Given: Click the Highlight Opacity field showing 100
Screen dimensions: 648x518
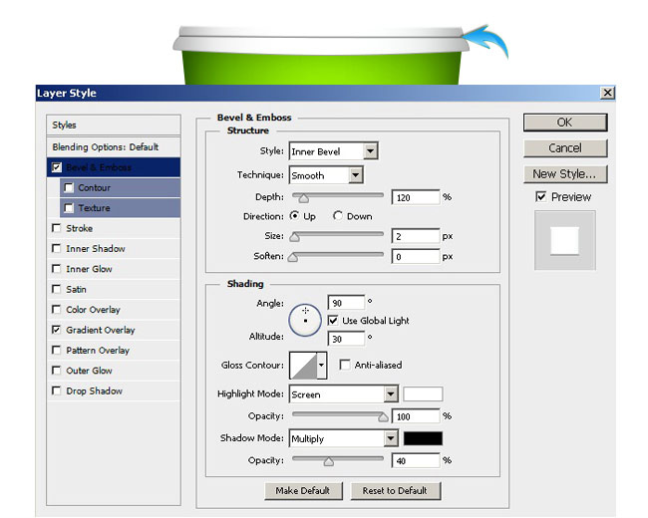Looking at the screenshot, I should pyautogui.click(x=416, y=416).
